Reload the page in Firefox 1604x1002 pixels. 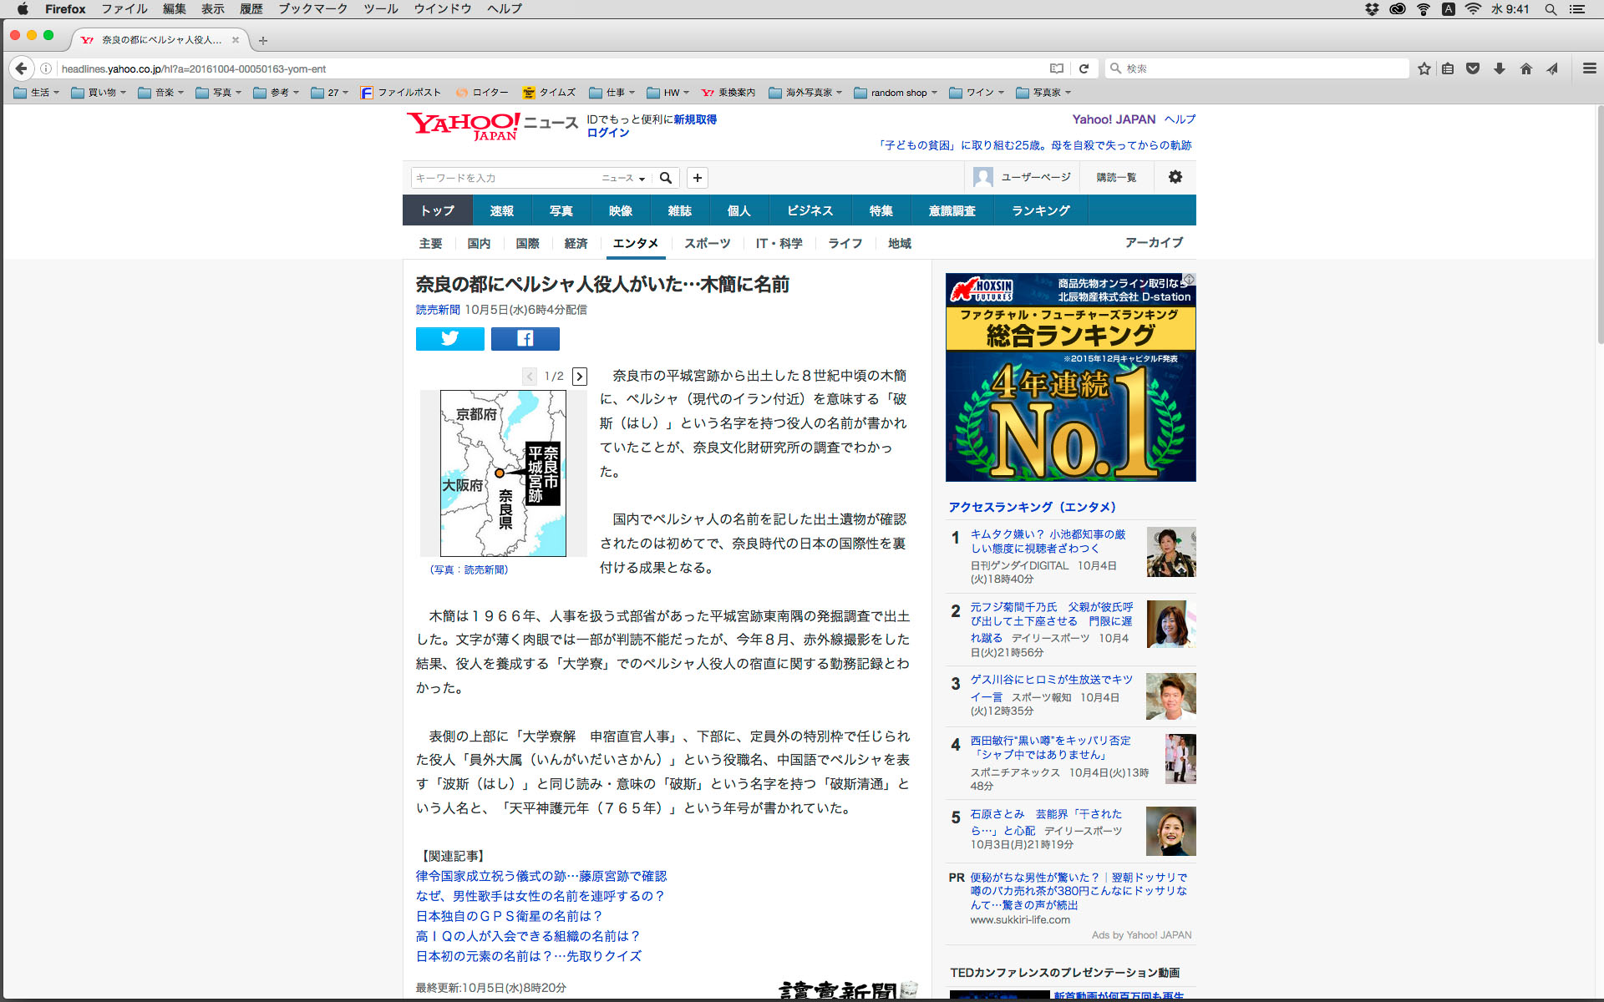(x=1084, y=68)
